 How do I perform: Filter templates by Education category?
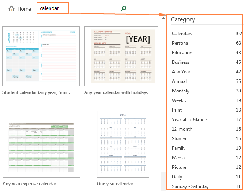tap(182, 53)
